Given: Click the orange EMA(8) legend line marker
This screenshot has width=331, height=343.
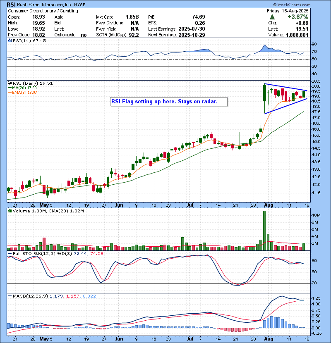Looking at the screenshot, I should [x=10, y=93].
